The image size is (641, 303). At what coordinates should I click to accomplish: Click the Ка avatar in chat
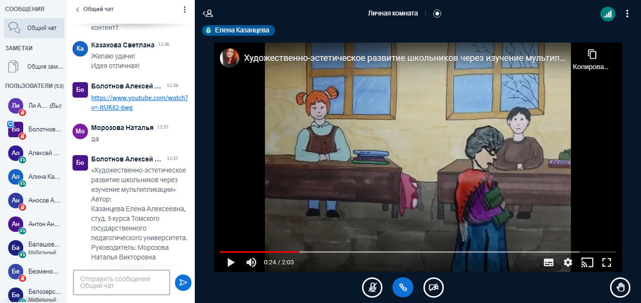(80, 49)
